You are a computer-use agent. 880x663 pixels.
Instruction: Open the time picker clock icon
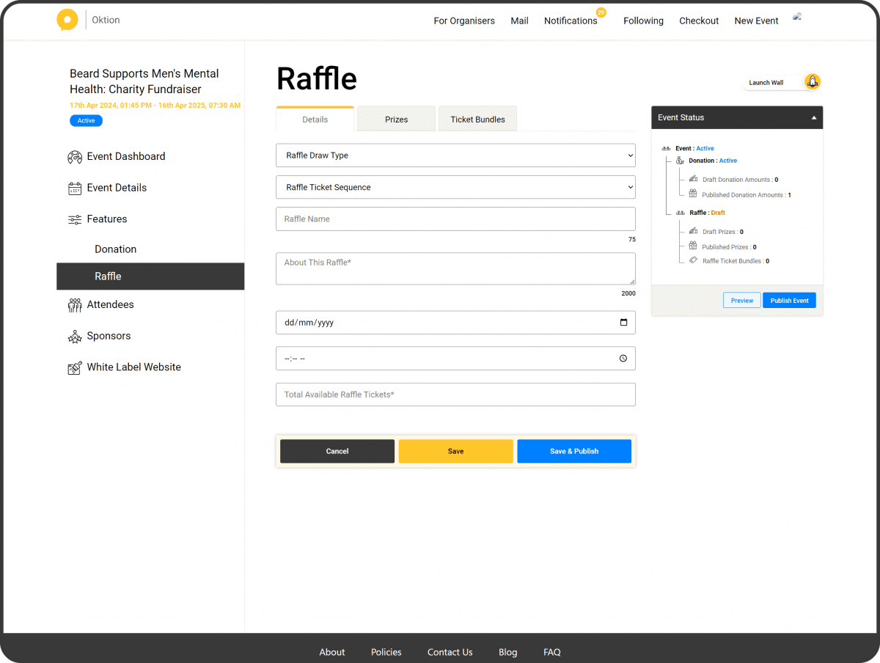pyautogui.click(x=623, y=359)
